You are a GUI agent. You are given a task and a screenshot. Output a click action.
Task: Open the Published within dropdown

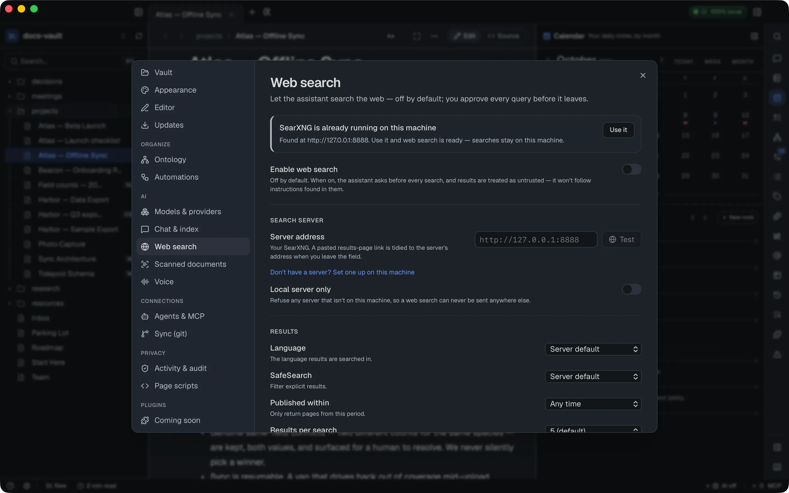click(593, 404)
